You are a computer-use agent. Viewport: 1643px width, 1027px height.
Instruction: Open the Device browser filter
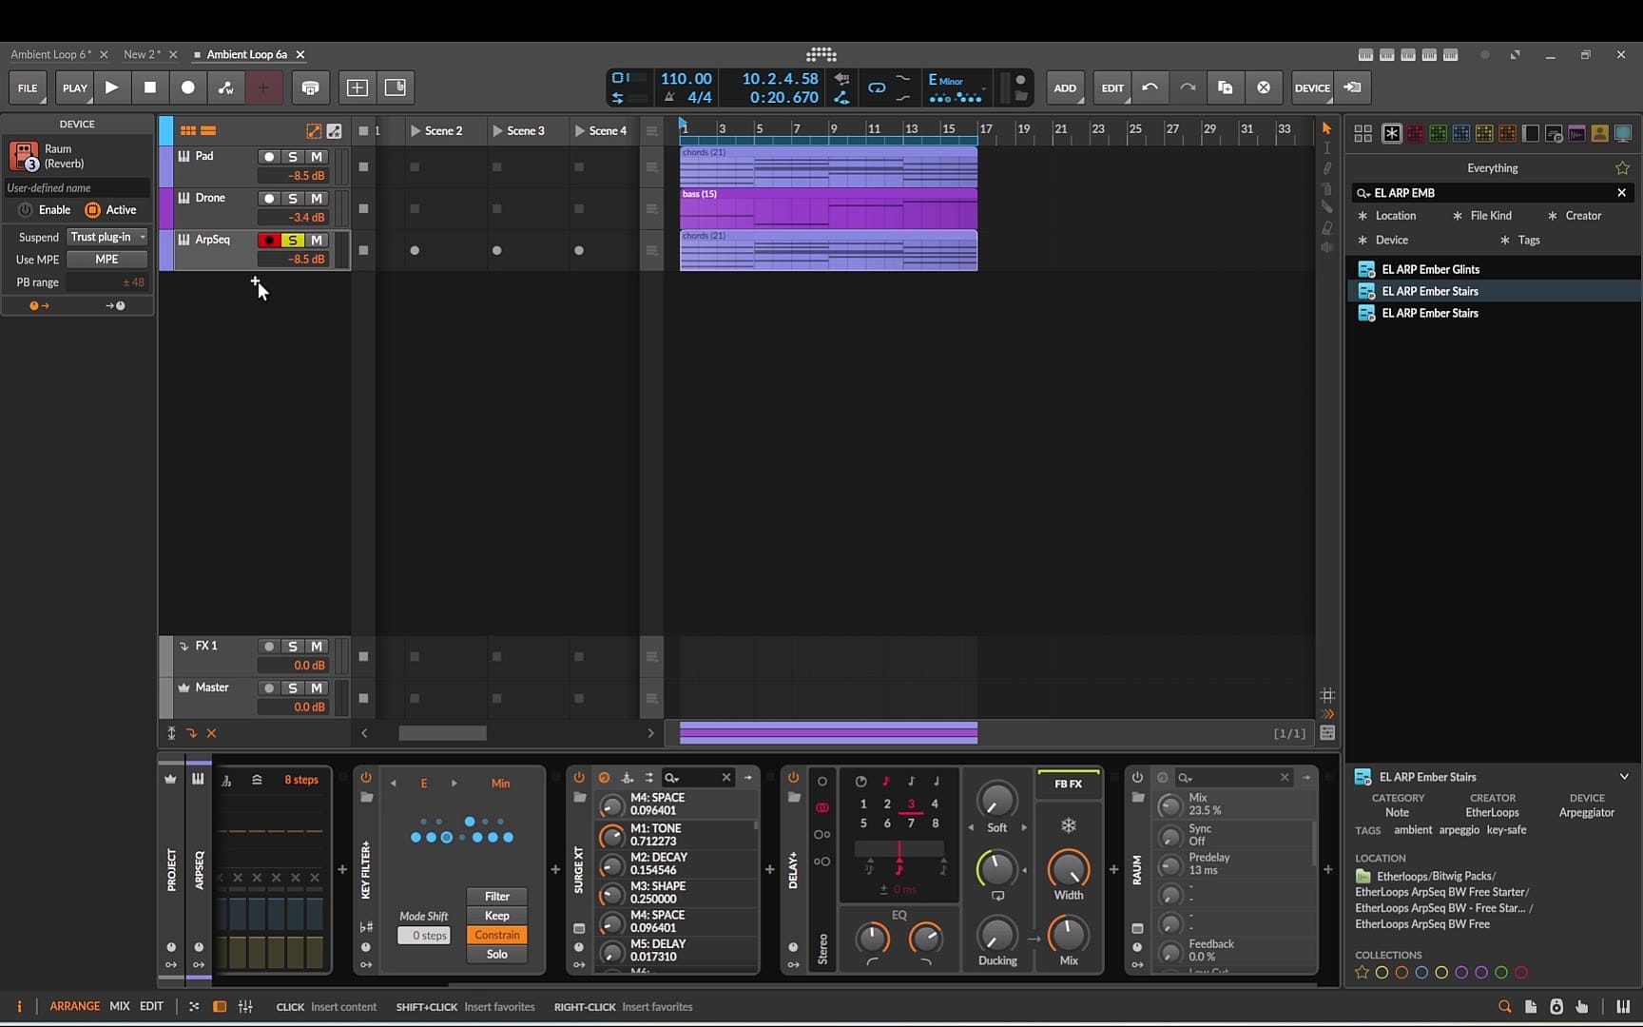point(1383,241)
